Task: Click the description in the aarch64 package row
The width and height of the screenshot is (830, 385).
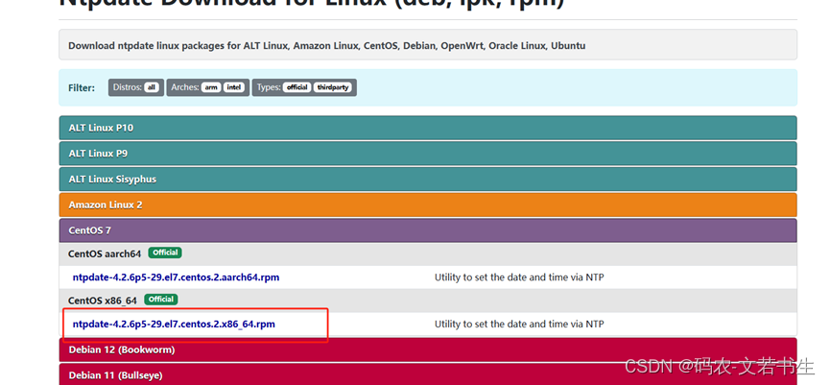Action: [x=519, y=277]
